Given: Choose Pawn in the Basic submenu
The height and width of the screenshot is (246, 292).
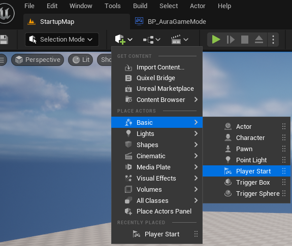Looking at the screenshot, I should pyautogui.click(x=246, y=149).
